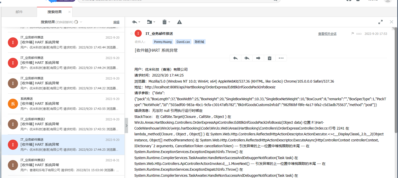Click Reply All in the inline message actions
This screenshot has height=178, width=398.
point(247,58)
